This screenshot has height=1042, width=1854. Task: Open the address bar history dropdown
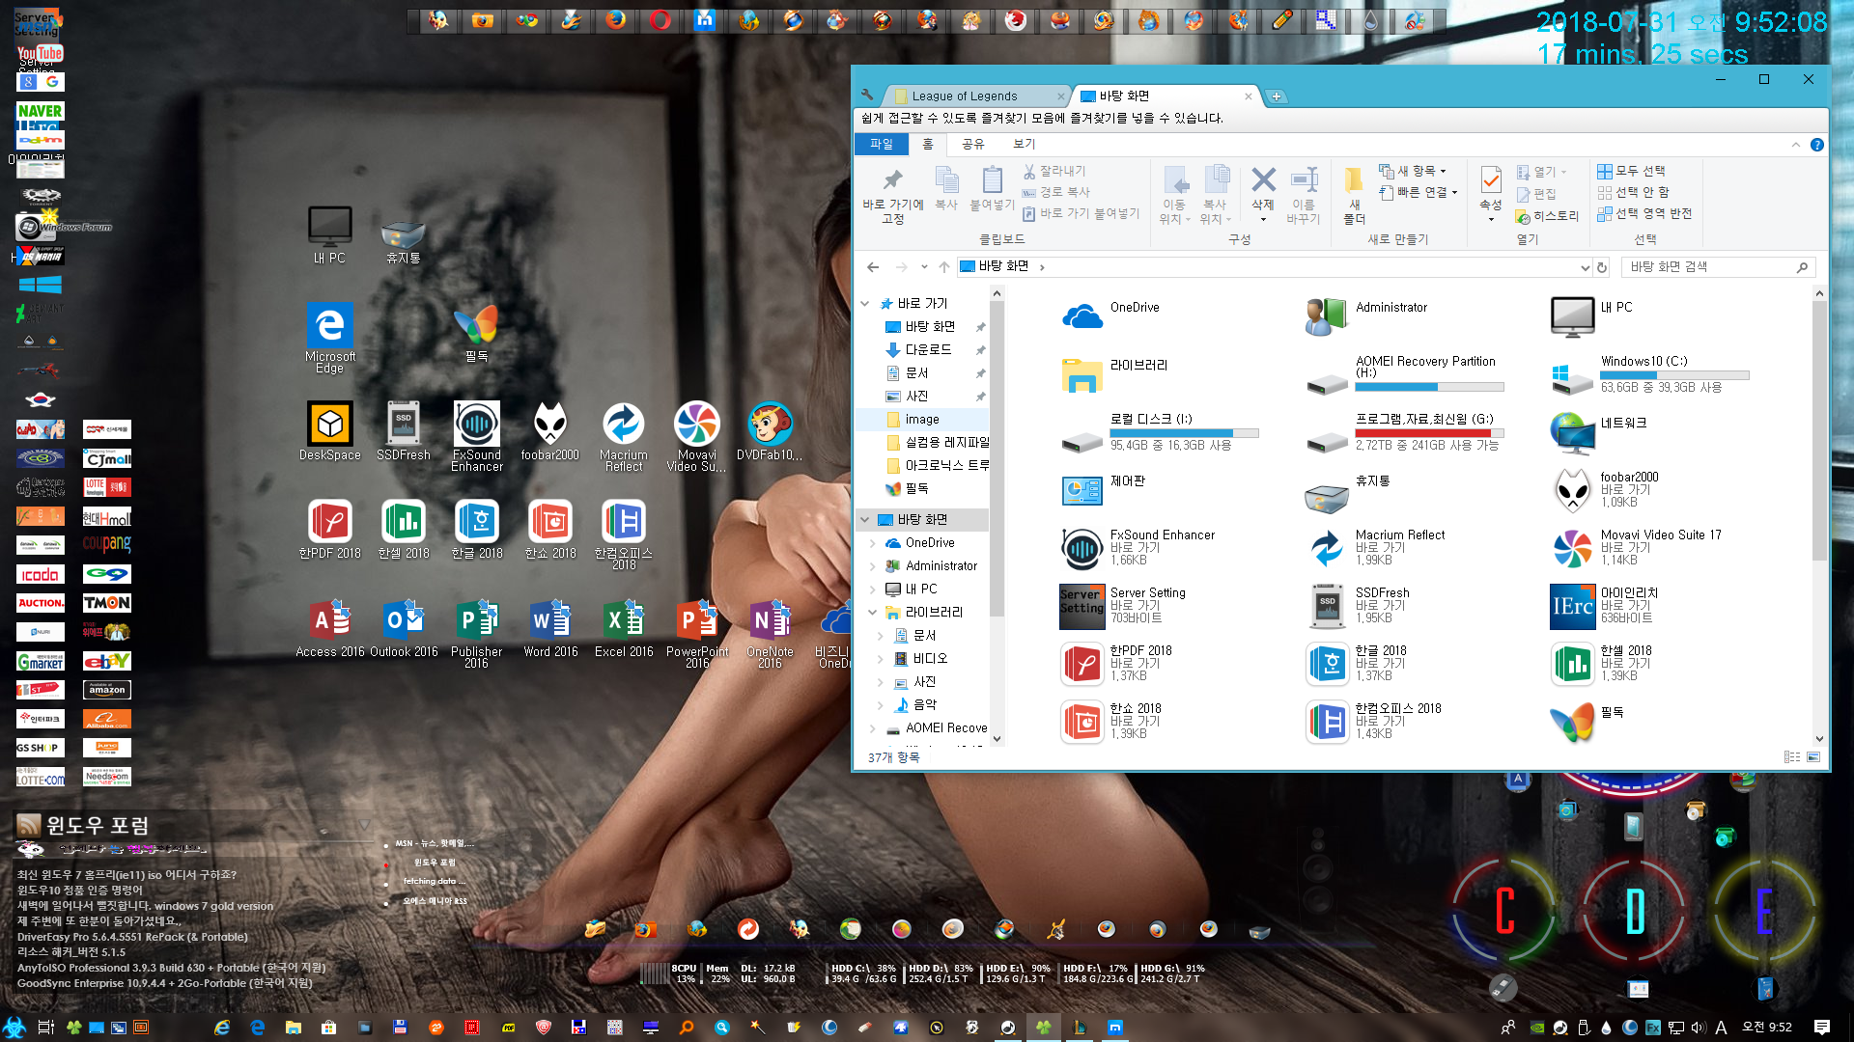coord(1585,267)
